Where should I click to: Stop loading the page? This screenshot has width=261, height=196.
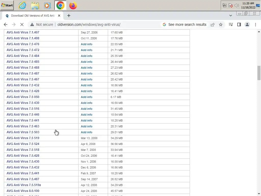pyautogui.click(x=22, y=24)
